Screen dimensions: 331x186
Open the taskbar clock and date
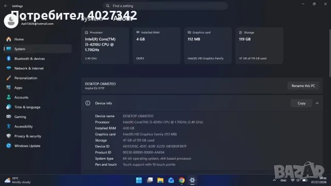click(319, 180)
